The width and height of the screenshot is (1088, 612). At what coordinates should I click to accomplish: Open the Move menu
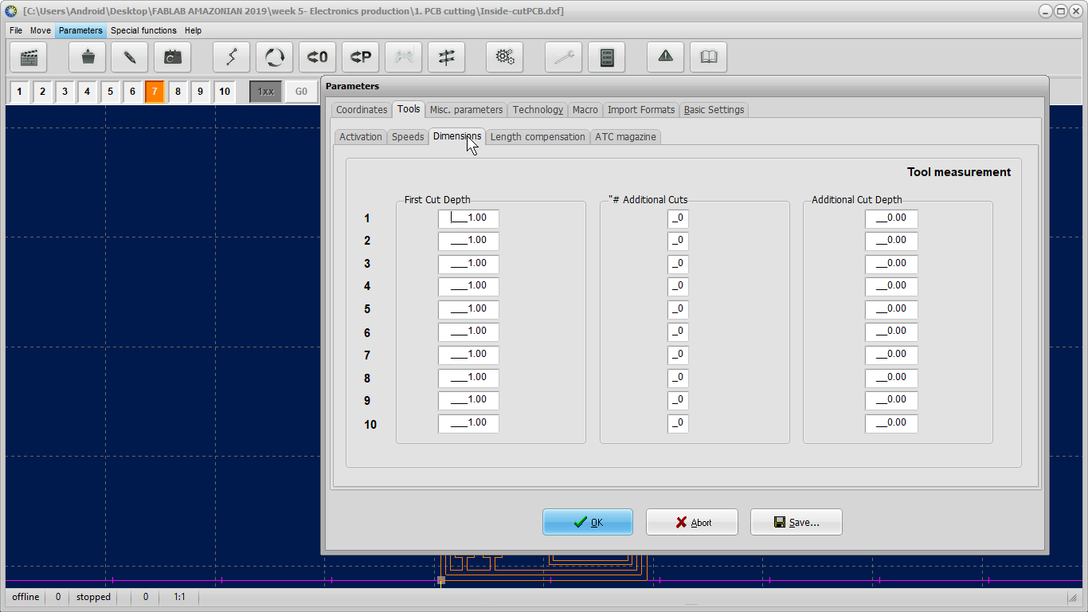(41, 30)
